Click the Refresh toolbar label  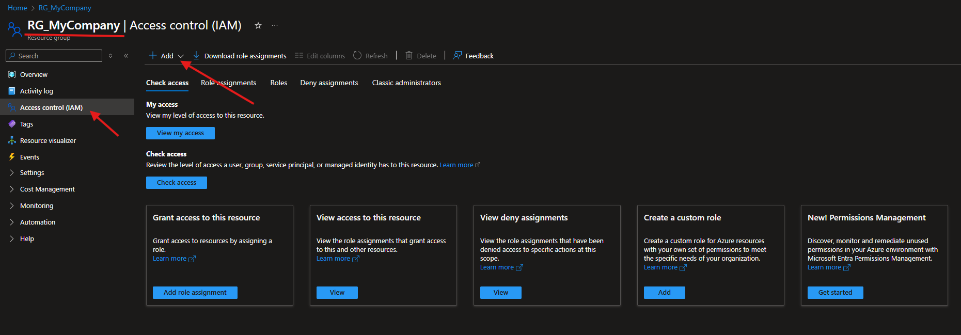[x=376, y=56]
